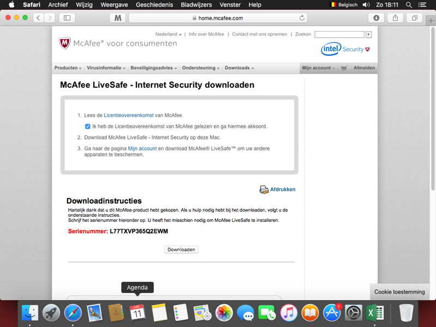Click the printer icon beside Afdrukken
436x327 pixels.
(264, 189)
